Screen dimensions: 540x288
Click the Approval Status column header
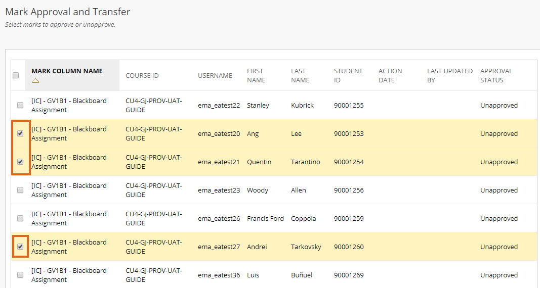tap(496, 76)
